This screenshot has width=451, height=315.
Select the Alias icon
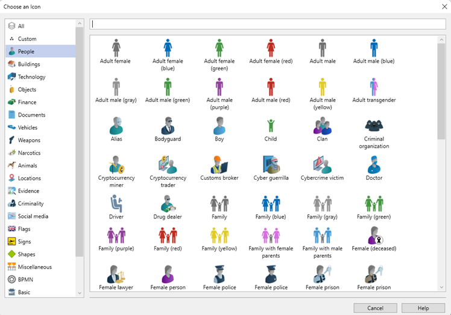pyautogui.click(x=116, y=127)
